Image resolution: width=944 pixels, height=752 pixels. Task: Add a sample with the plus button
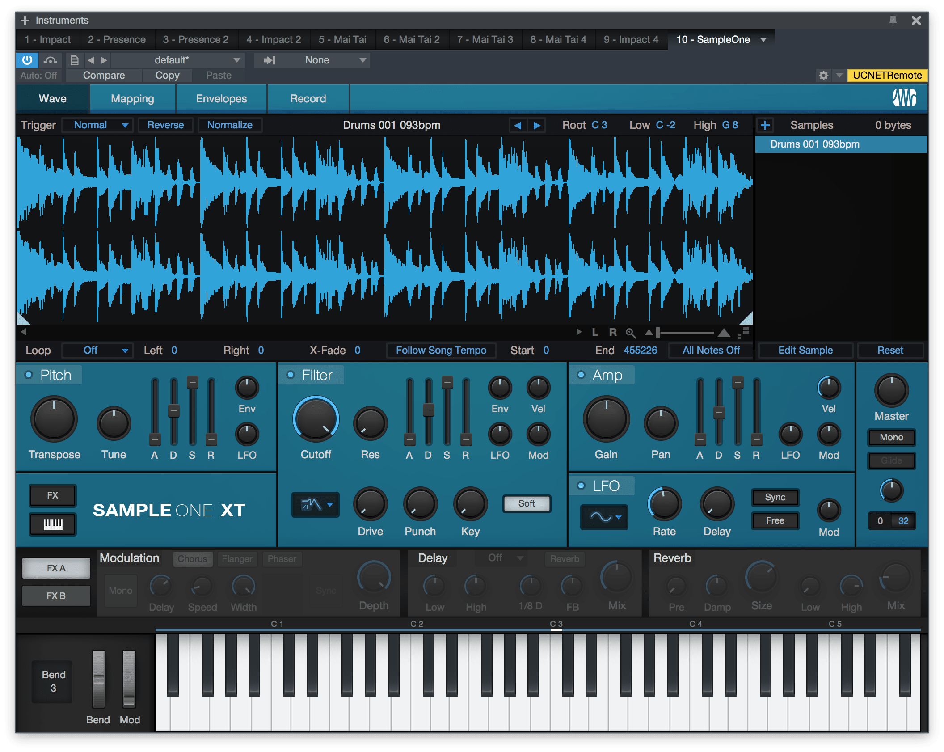(765, 125)
